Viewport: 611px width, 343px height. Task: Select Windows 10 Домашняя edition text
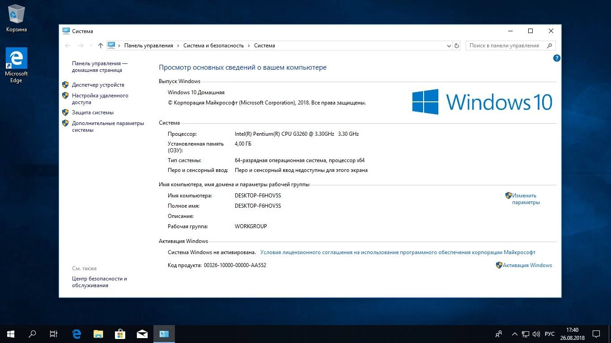(x=196, y=92)
